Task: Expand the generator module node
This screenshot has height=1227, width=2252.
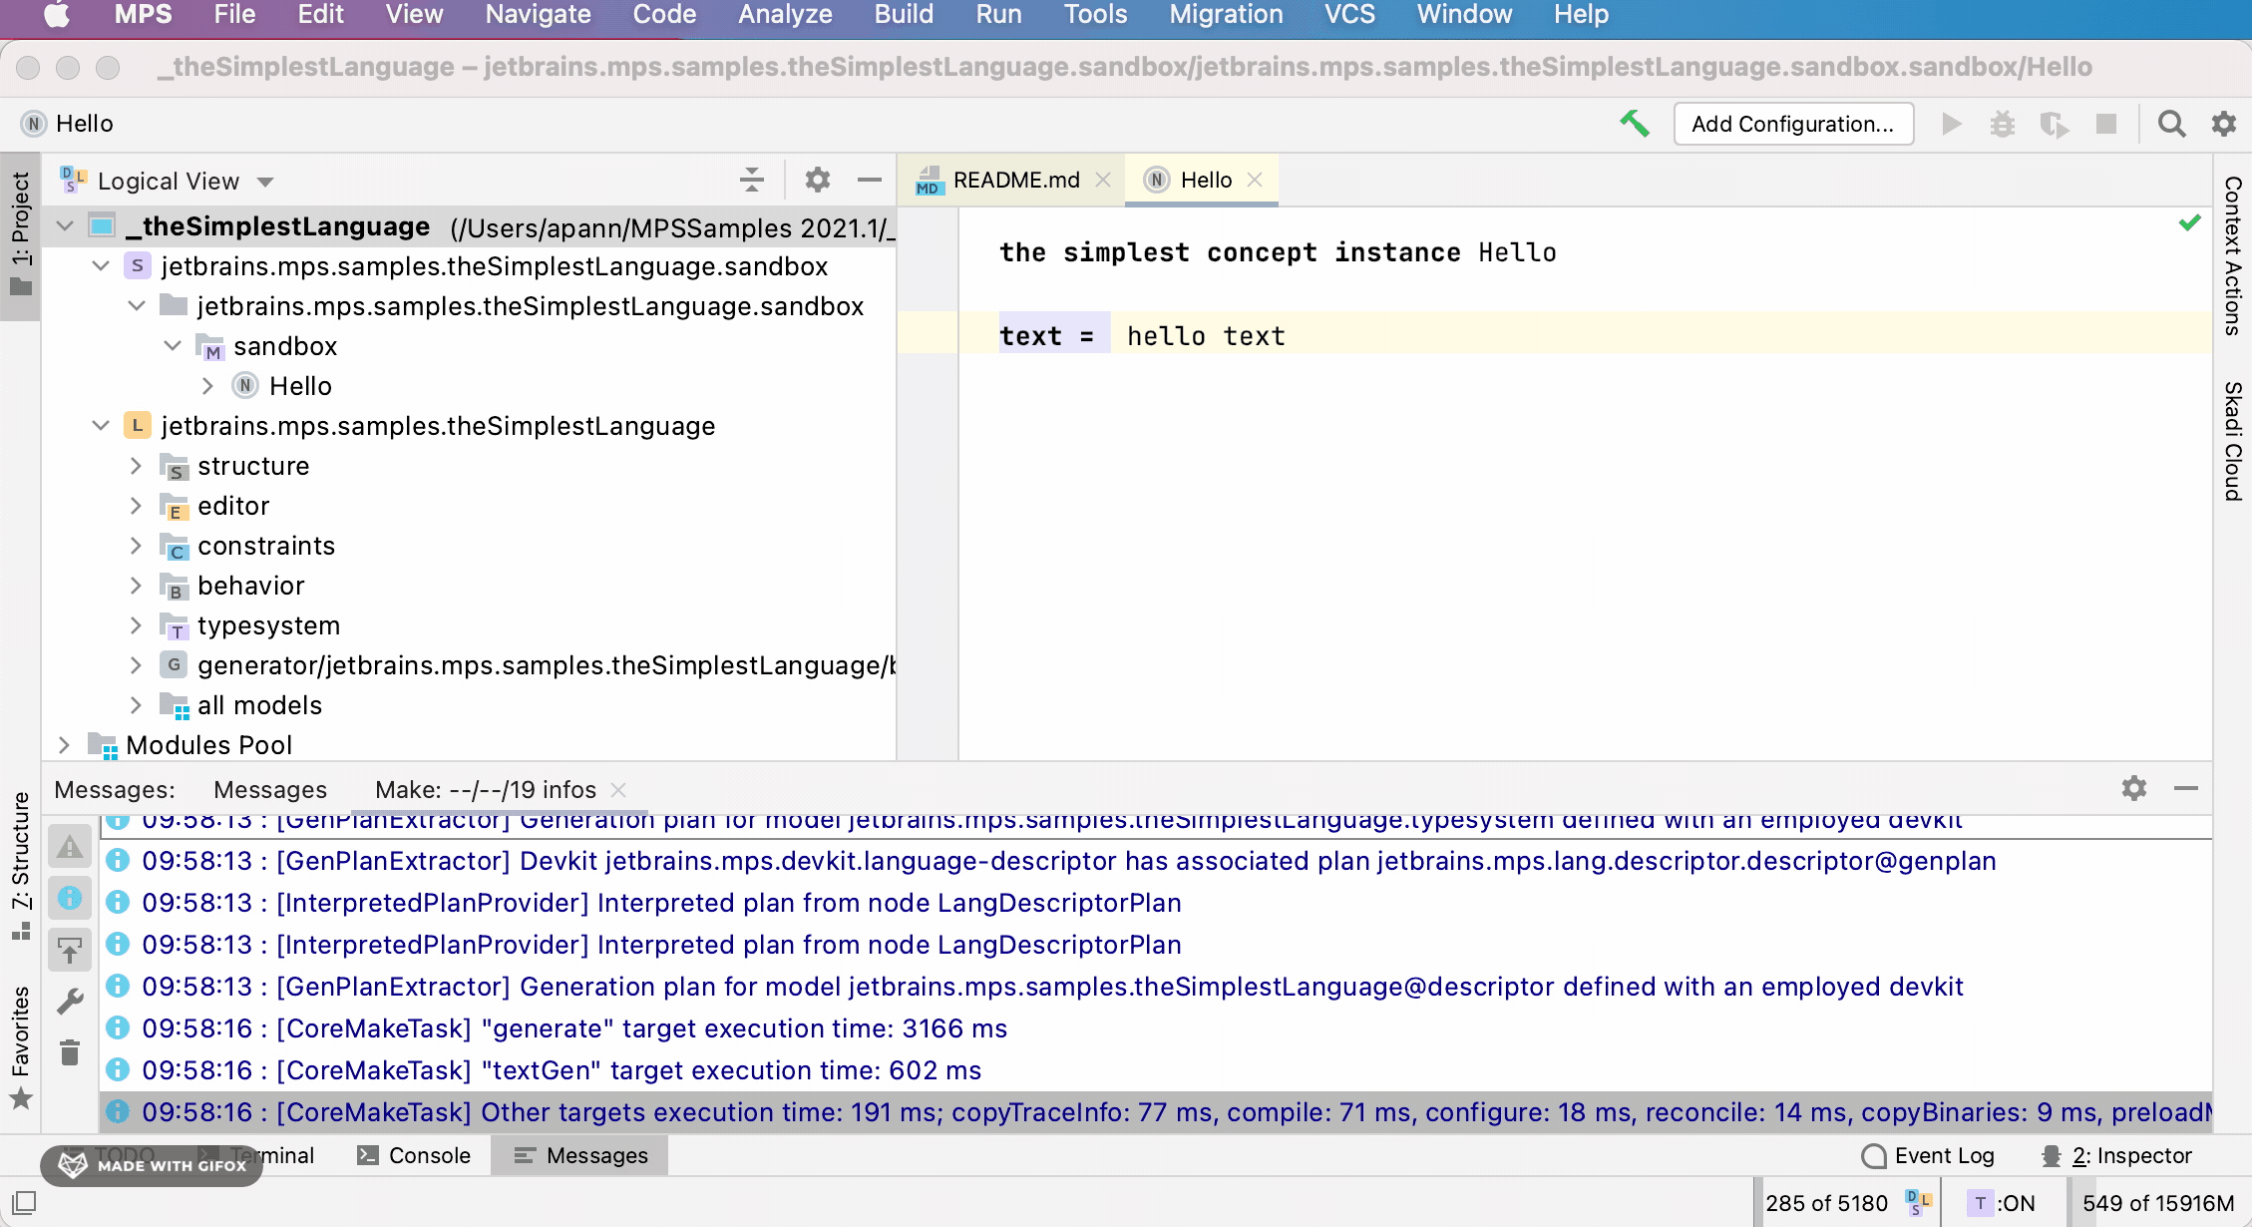Action: 137,665
